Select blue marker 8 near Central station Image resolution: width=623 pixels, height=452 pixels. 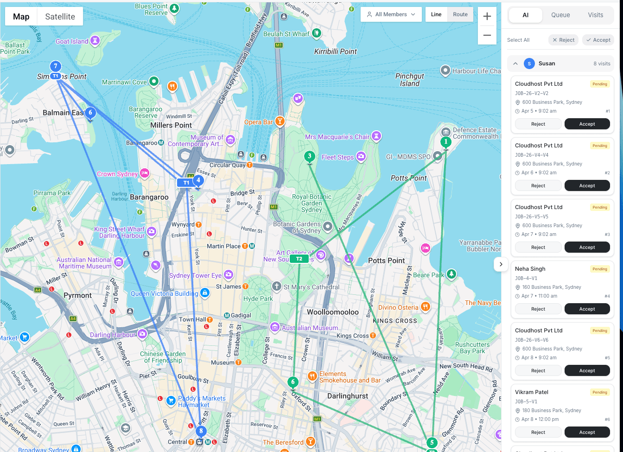click(x=201, y=431)
